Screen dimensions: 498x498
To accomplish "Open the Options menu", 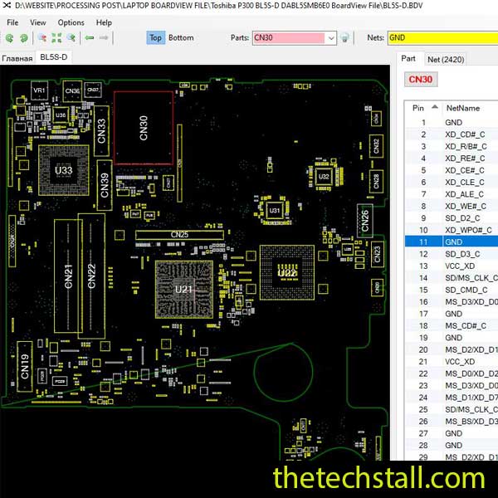I will 71,22.
